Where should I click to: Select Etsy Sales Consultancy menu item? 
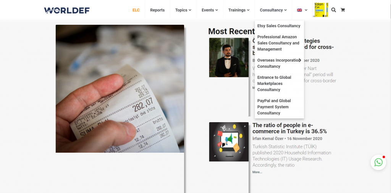pos(279,26)
